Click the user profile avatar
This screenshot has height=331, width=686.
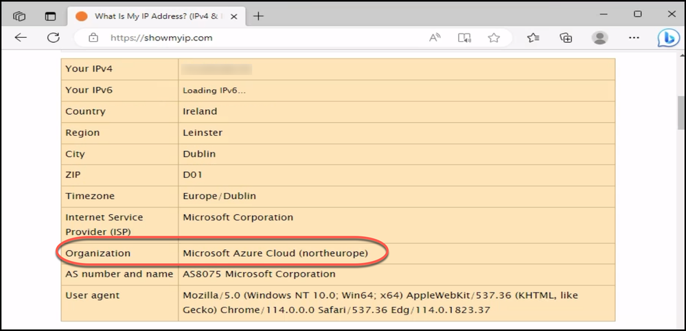click(600, 38)
